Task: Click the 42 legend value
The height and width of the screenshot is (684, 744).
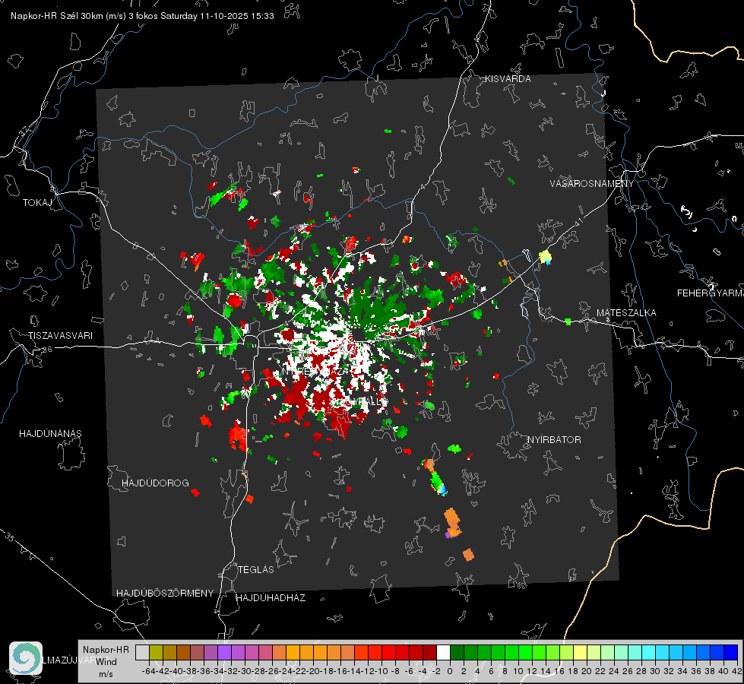Action: click(737, 671)
